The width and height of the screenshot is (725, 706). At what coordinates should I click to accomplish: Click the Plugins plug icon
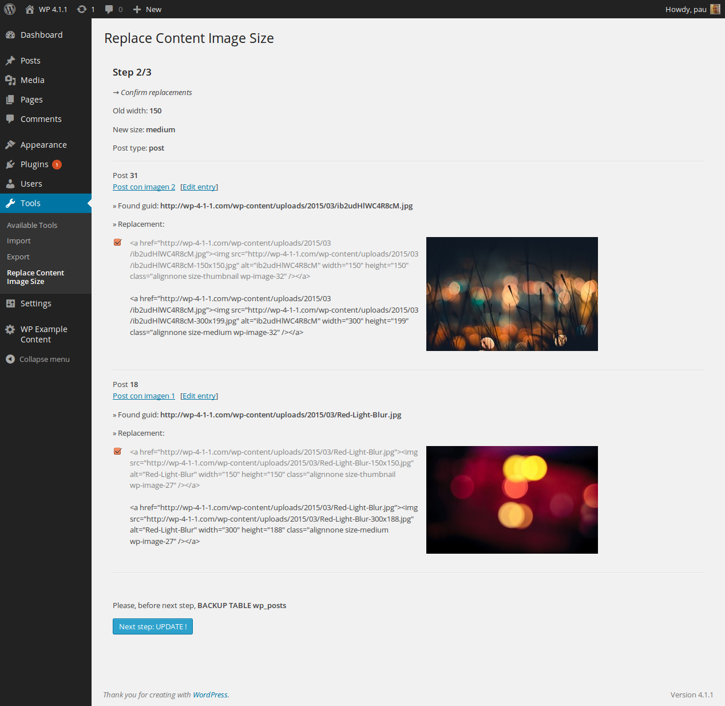point(10,164)
